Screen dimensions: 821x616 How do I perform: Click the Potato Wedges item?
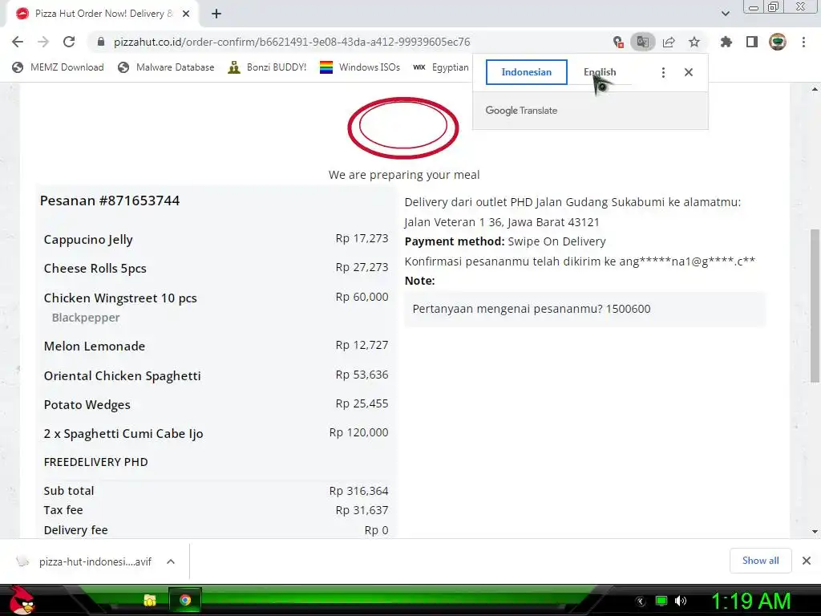[87, 405]
